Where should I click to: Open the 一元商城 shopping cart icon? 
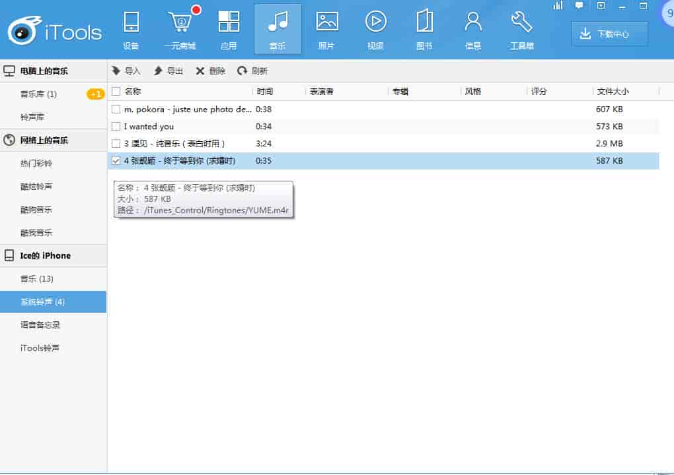[x=180, y=22]
